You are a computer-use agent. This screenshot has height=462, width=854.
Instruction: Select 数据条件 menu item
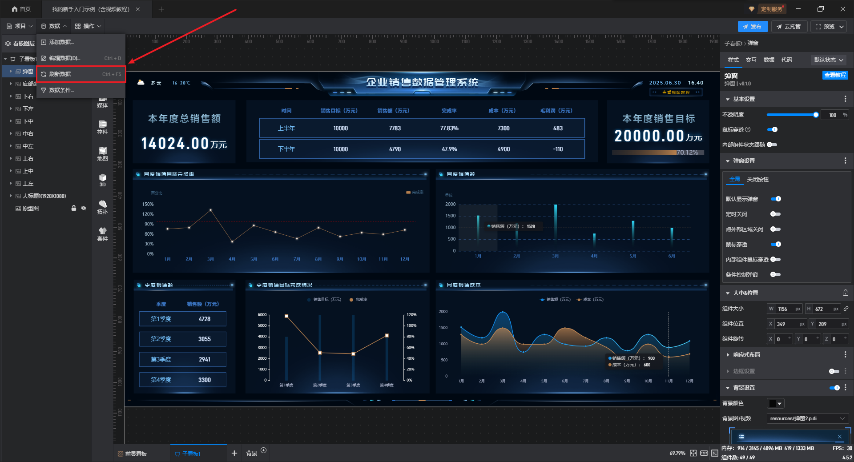[81, 90]
